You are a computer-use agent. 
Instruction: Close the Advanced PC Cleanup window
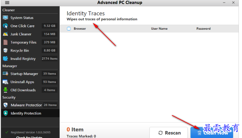tap(233, 3)
